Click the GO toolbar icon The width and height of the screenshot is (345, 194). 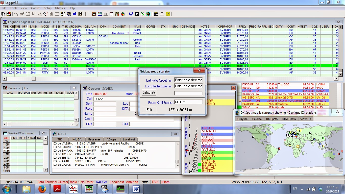[148, 14]
